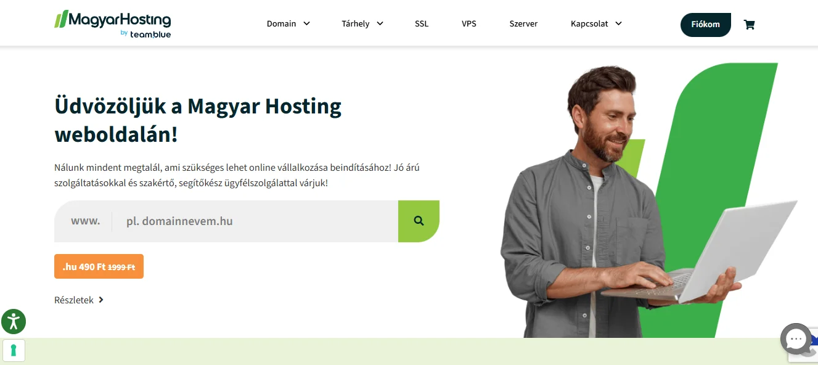818x365 pixels.
Task: Open the Kapcsolat menu item
Action: [589, 23]
